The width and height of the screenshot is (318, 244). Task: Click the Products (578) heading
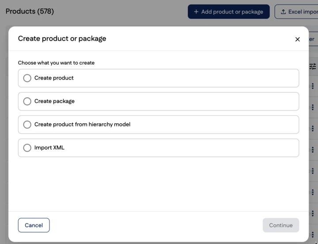tap(30, 11)
